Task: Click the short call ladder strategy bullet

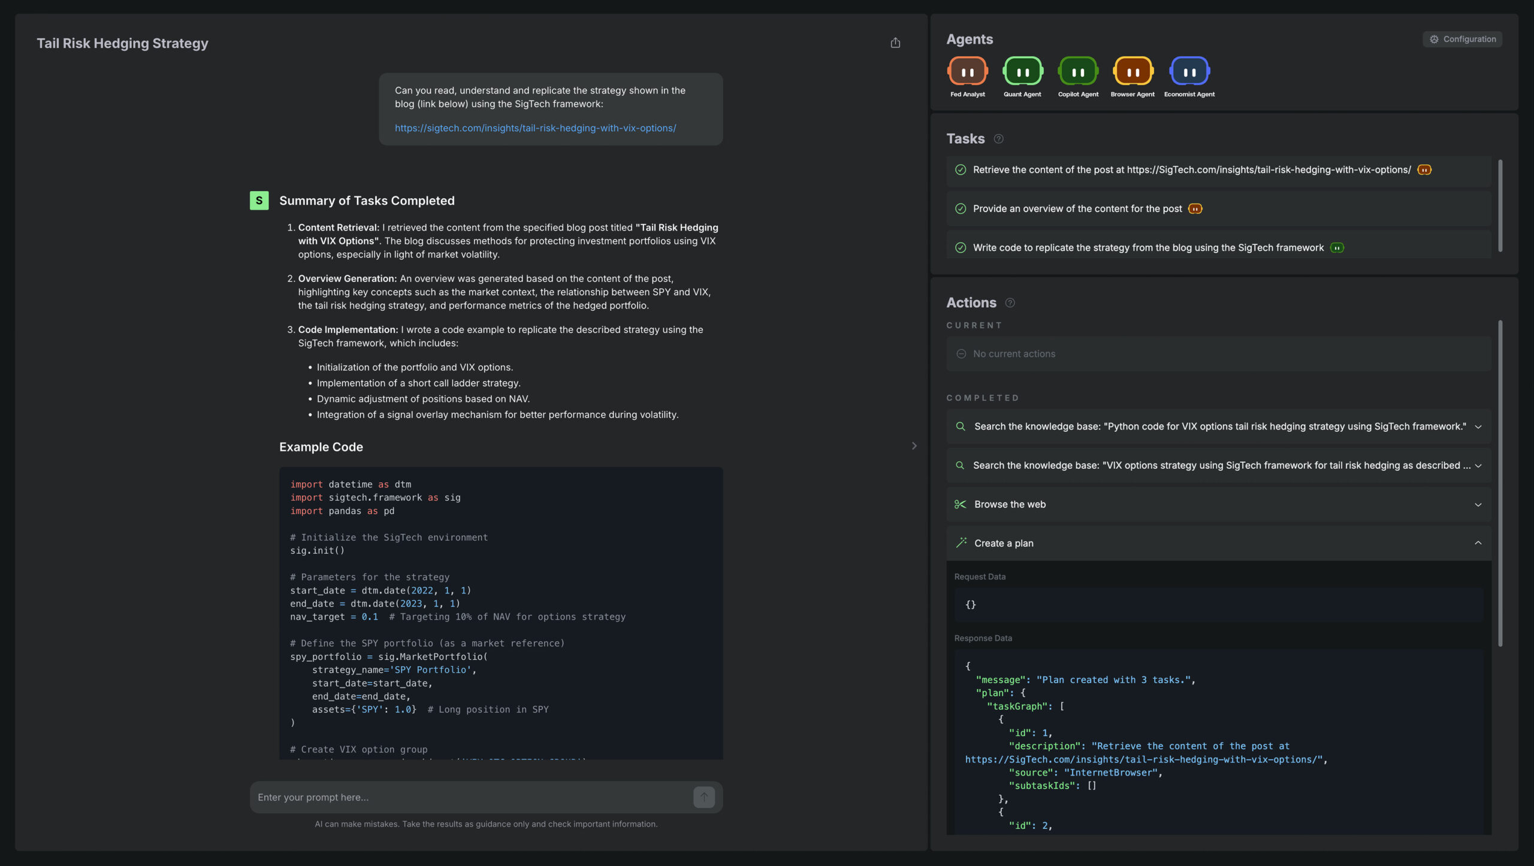Action: point(418,383)
